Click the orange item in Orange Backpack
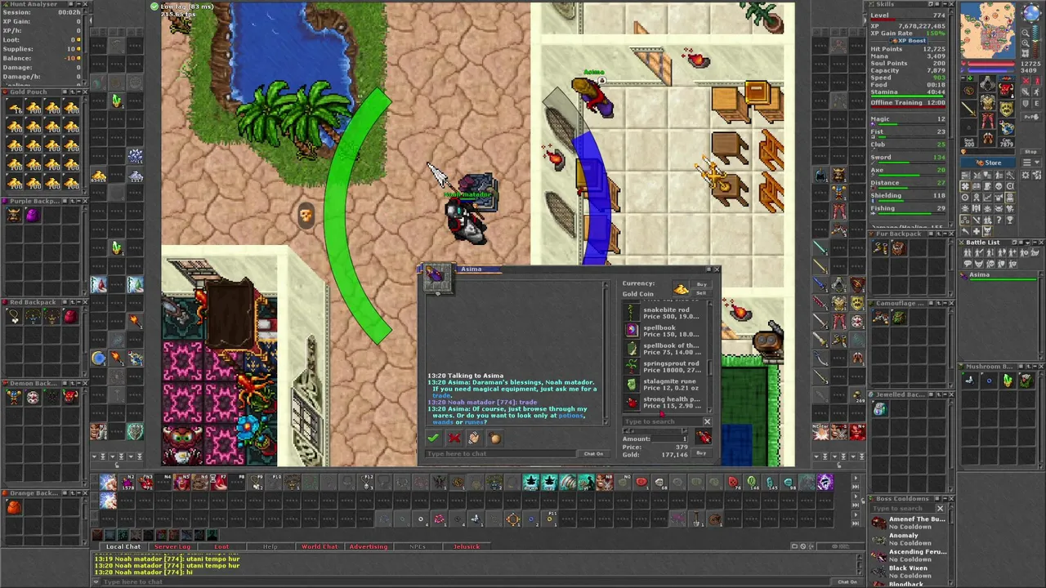Image resolution: width=1046 pixels, height=588 pixels. pyautogui.click(x=14, y=507)
